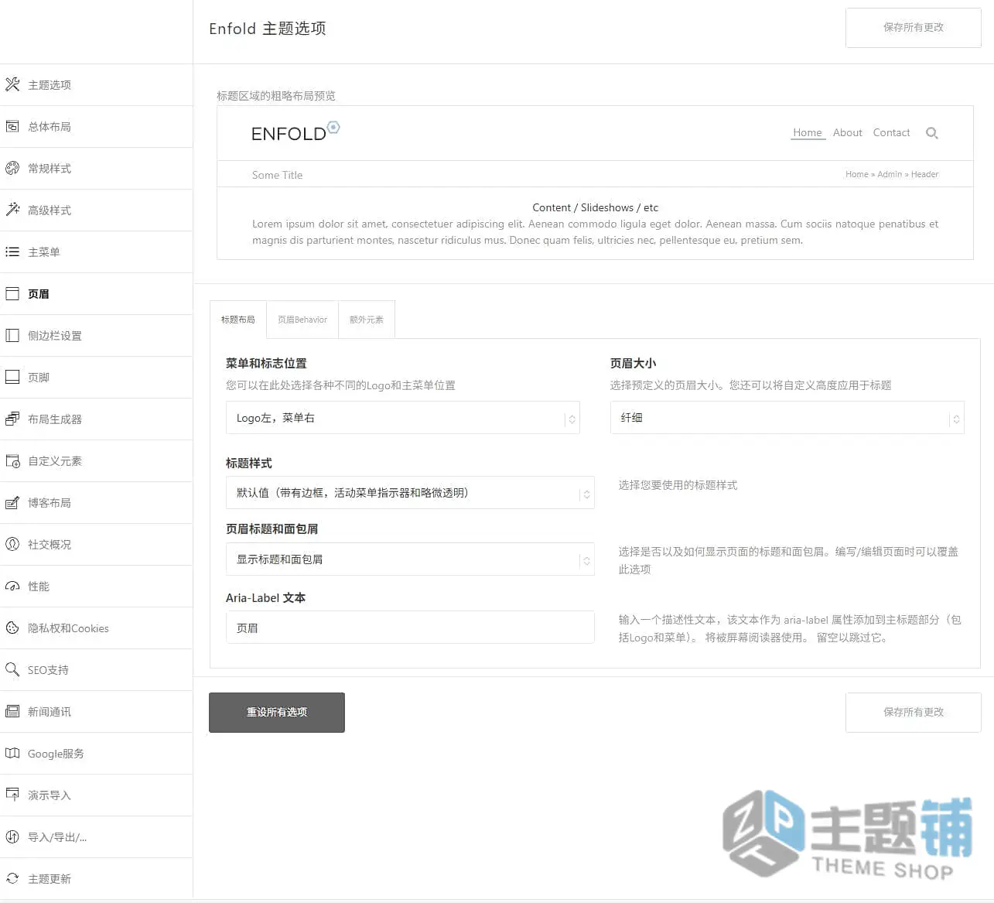Click the Google服务 map icon

pyautogui.click(x=12, y=753)
